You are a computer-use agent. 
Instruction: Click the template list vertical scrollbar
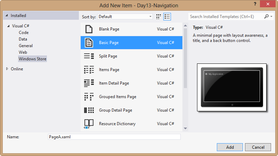[x=185, y=69]
